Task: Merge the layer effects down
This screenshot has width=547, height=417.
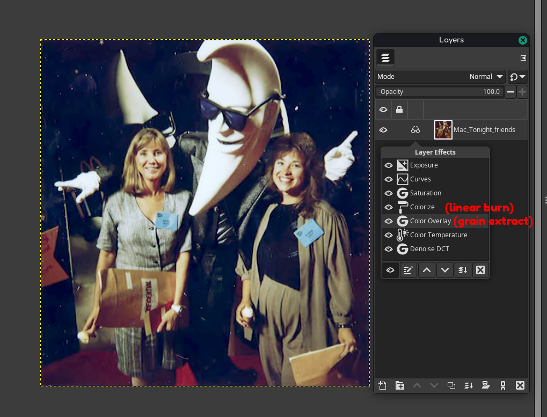Action: tap(463, 270)
